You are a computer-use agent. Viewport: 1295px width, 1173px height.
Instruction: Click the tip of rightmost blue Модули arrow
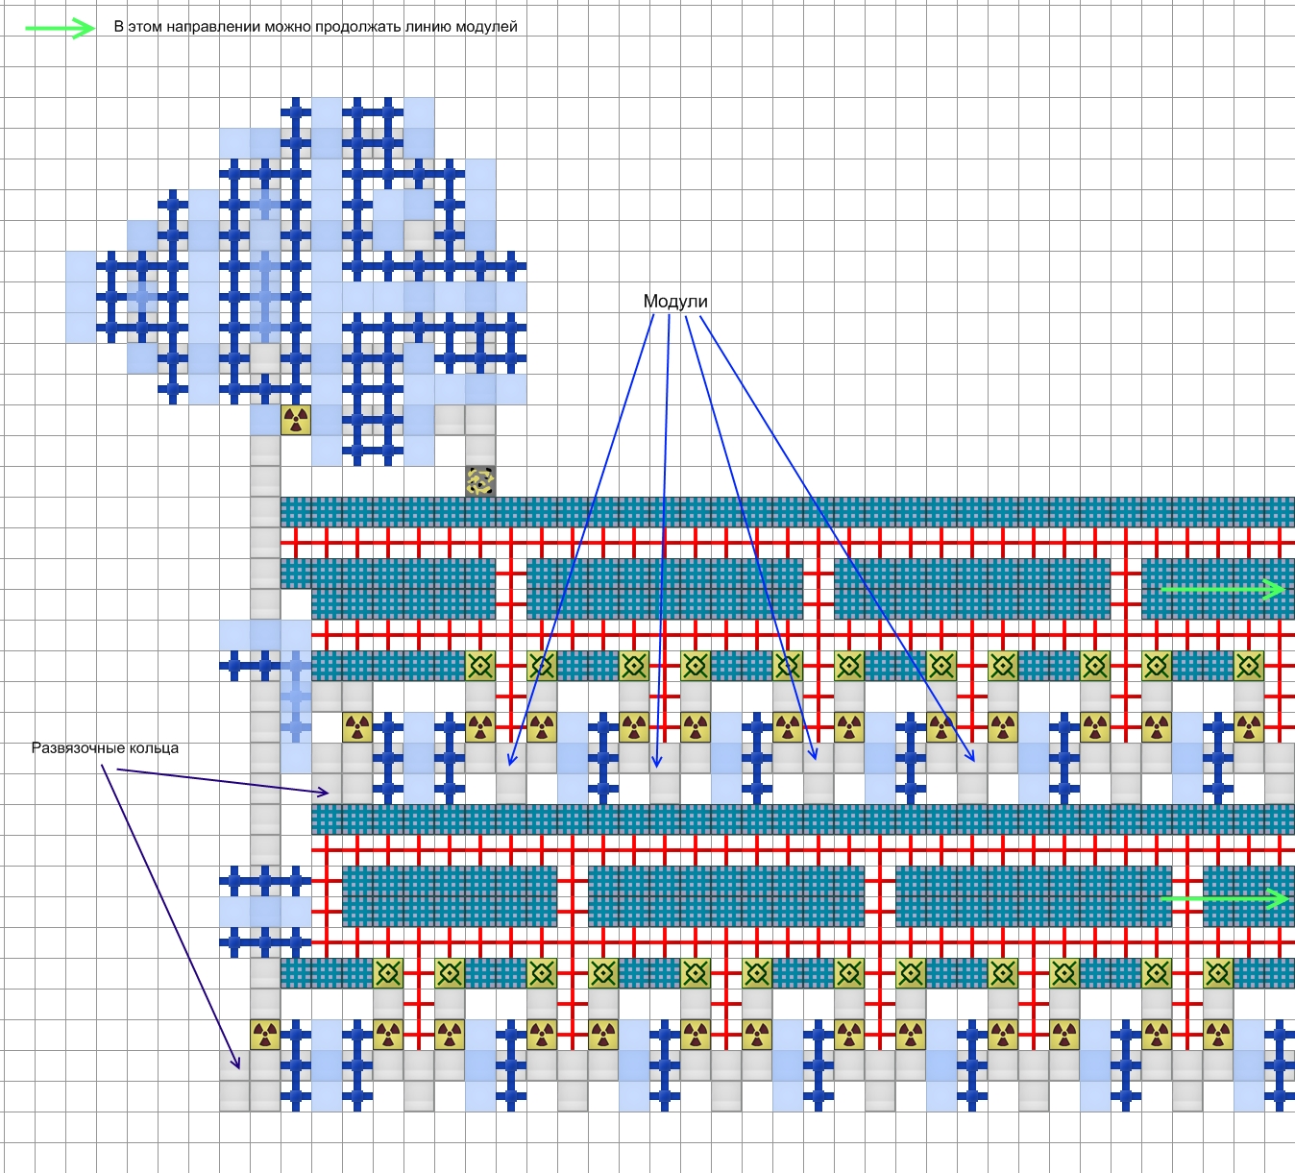tap(974, 760)
